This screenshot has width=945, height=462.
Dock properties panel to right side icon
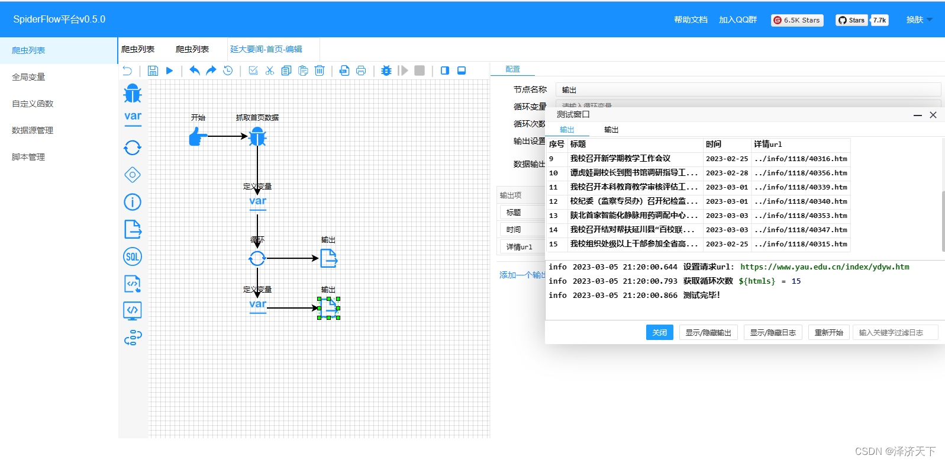[445, 70]
